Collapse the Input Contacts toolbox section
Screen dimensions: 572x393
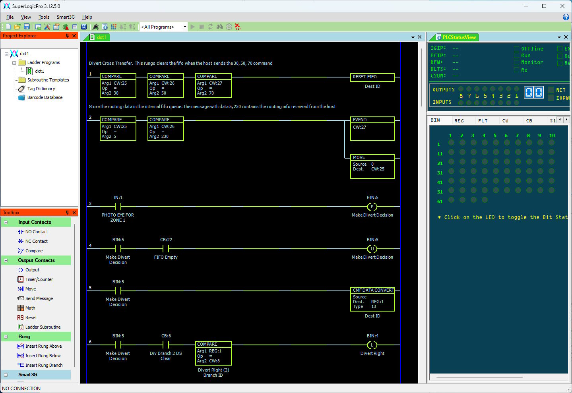pos(6,222)
